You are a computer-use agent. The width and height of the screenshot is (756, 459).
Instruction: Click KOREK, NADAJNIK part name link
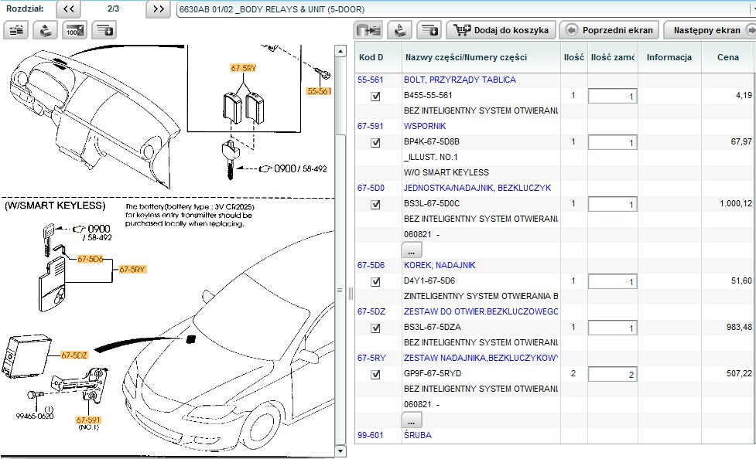tap(440, 265)
